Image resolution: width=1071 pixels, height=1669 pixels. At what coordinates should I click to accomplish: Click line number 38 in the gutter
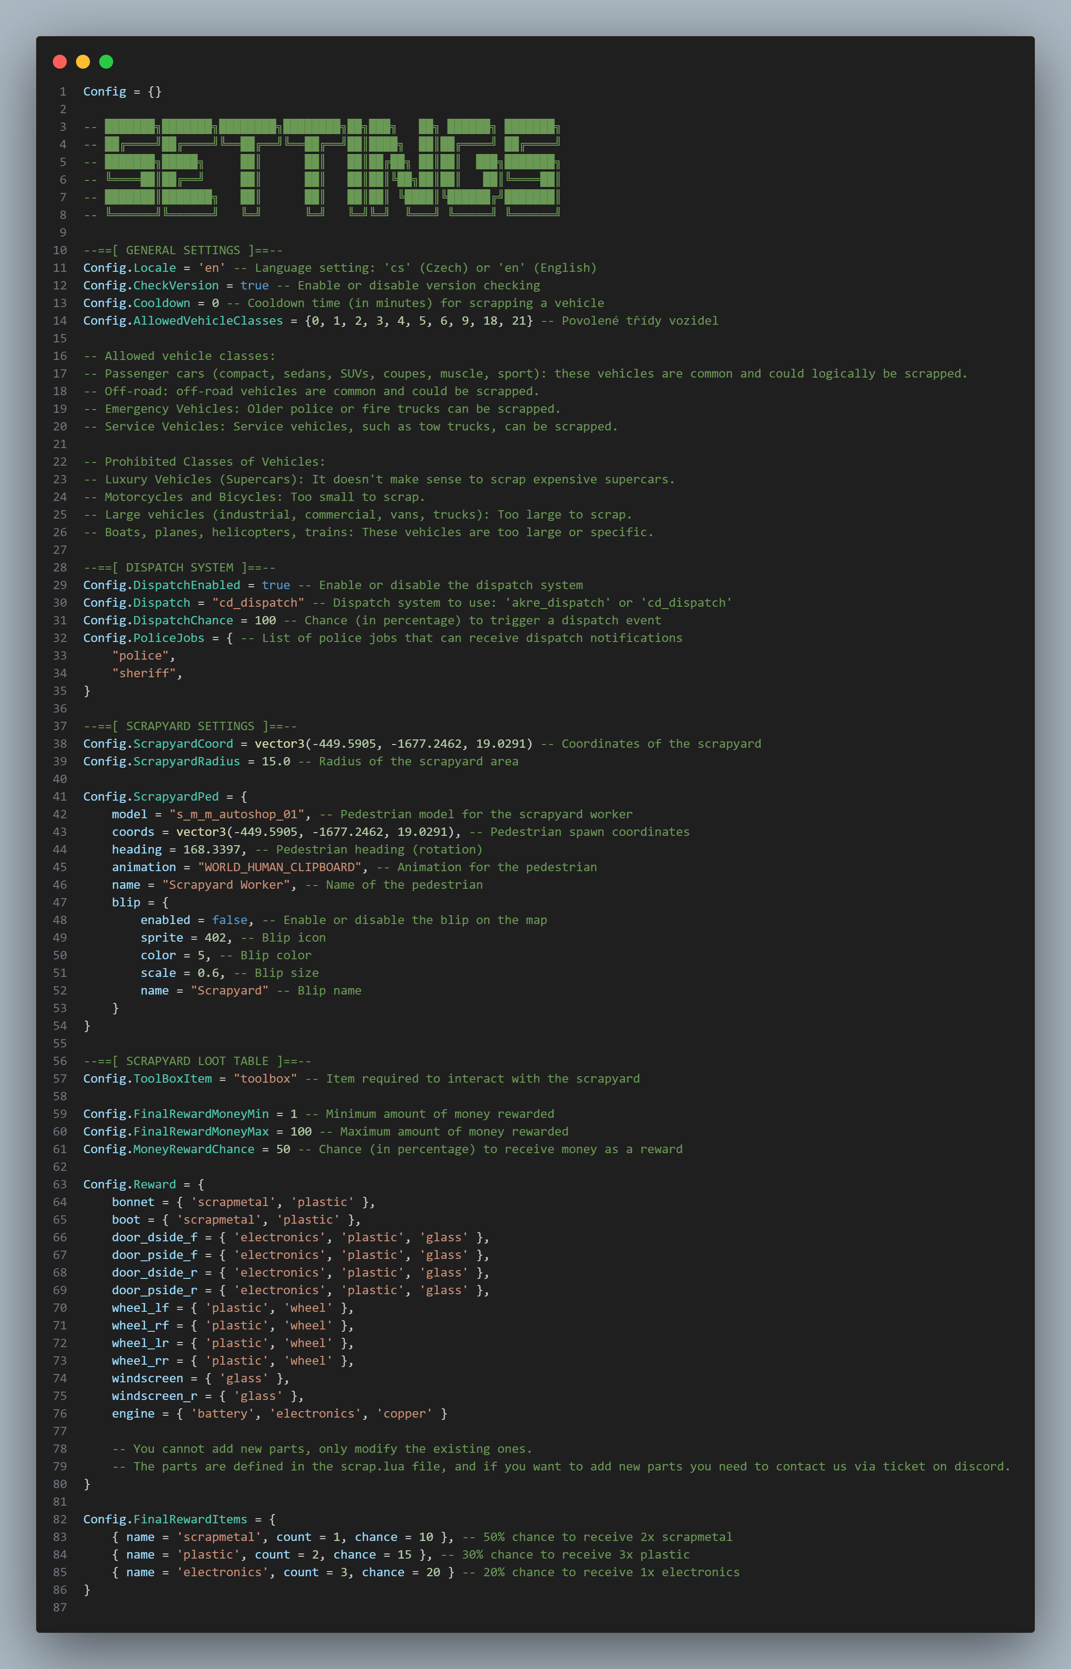point(59,744)
